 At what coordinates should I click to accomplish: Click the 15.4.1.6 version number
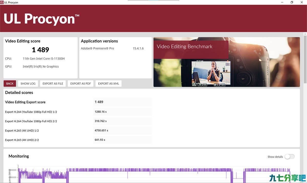pyautogui.click(x=138, y=48)
